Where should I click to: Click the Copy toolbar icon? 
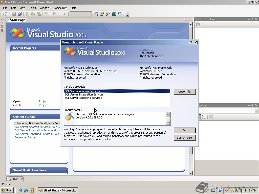pyautogui.click(x=33, y=14)
